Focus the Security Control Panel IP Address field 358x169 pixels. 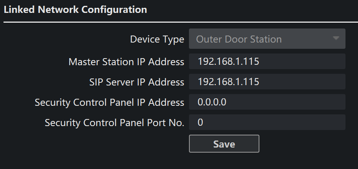click(x=267, y=102)
